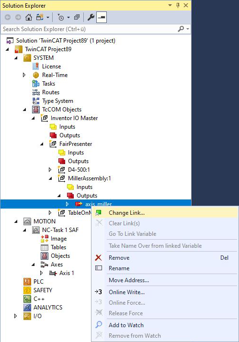
Task: Select the License node icon
Action: pyautogui.click(x=35, y=66)
